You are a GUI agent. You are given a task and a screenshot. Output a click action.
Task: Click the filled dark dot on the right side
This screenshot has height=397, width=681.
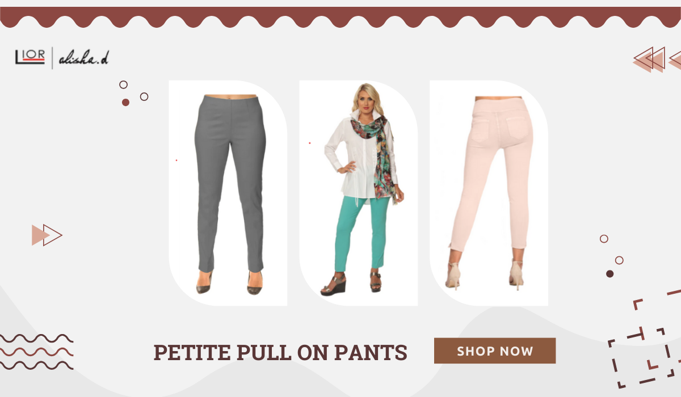[x=610, y=273]
